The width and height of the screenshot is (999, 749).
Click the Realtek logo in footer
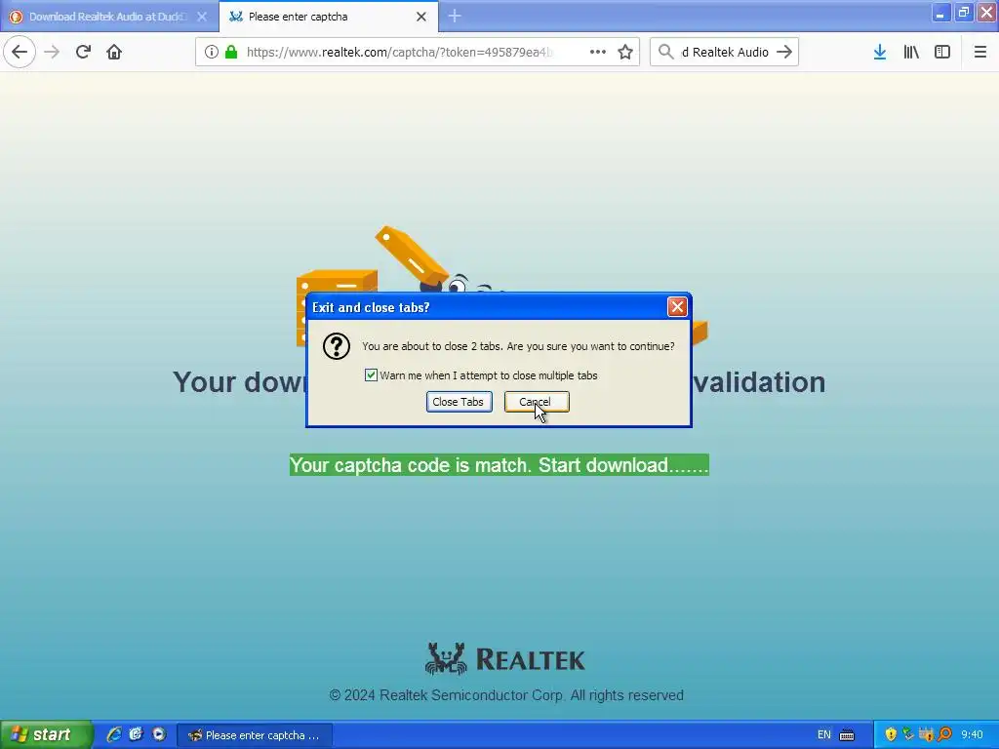(505, 658)
